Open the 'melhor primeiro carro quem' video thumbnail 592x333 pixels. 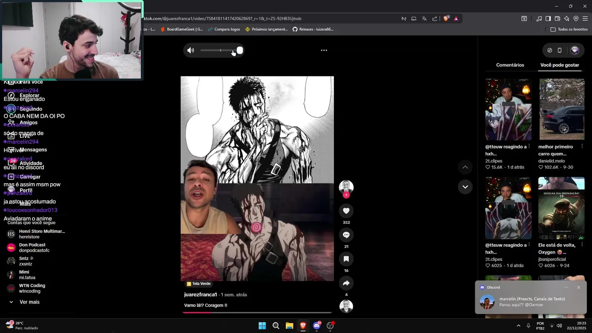pyautogui.click(x=561, y=110)
